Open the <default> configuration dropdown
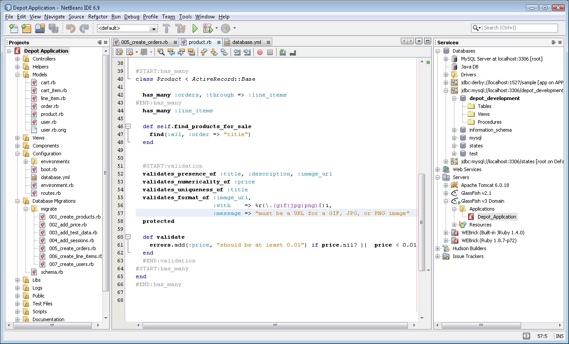569x344 pixels. [x=153, y=29]
